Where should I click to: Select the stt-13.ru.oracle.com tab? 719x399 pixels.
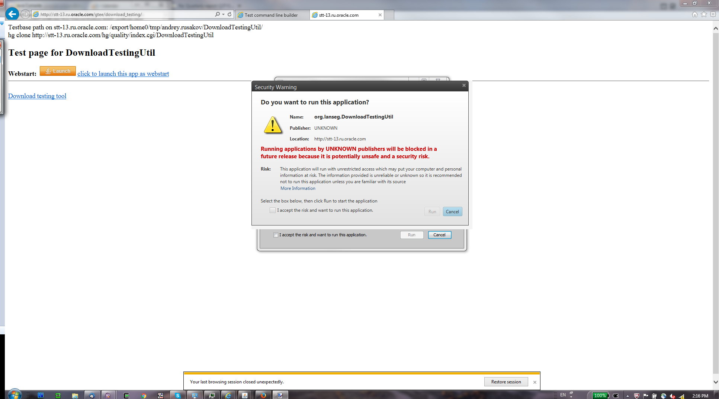[x=338, y=15]
